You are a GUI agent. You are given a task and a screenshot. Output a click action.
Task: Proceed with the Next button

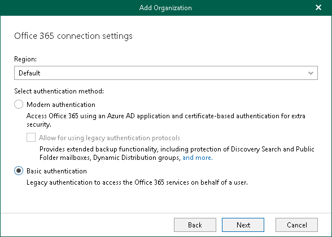point(243,225)
